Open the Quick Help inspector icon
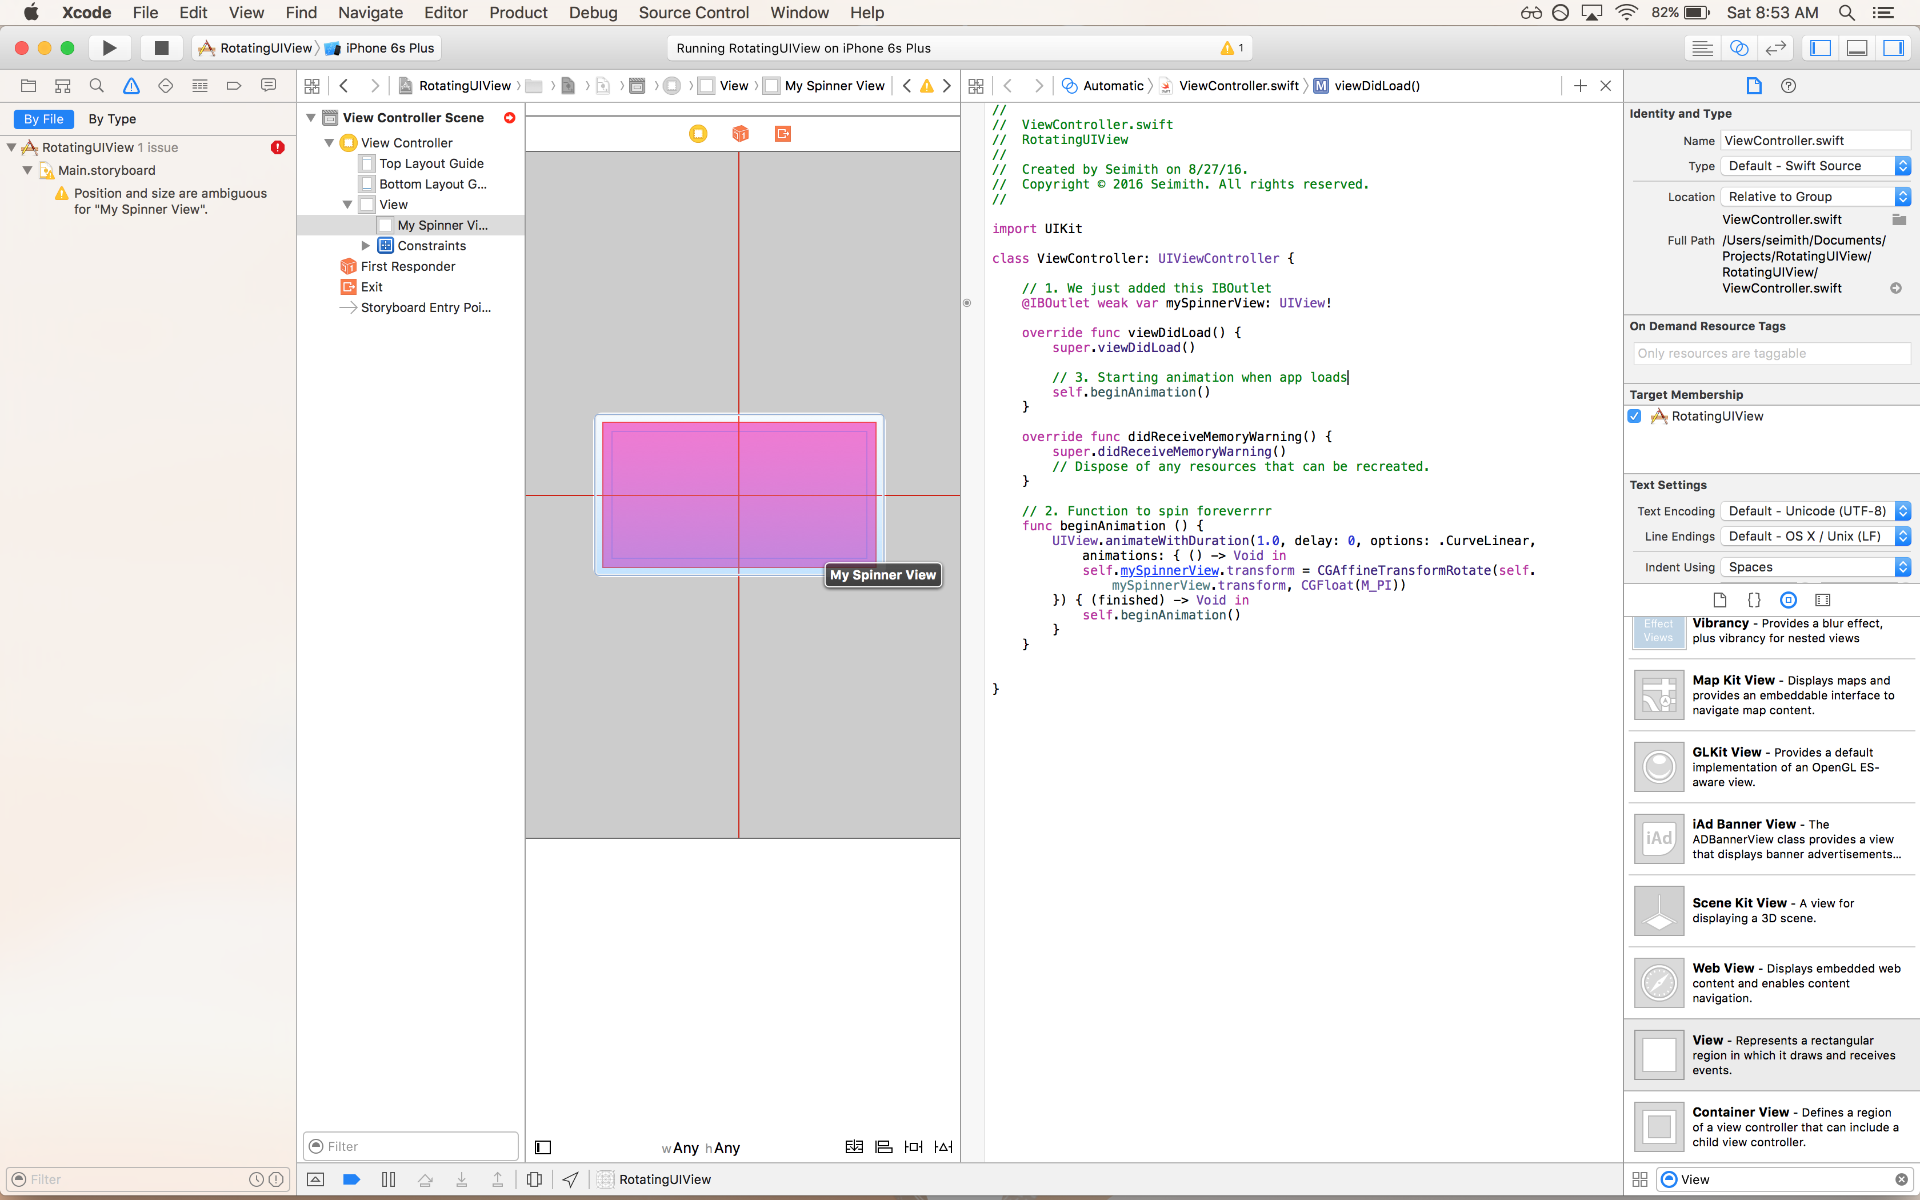Image resolution: width=1920 pixels, height=1200 pixels. tap(1789, 86)
